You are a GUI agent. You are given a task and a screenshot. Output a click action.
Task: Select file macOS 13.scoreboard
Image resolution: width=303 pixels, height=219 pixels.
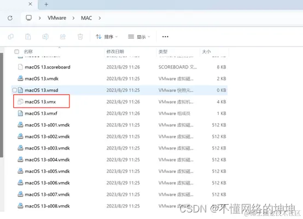tap(48, 67)
